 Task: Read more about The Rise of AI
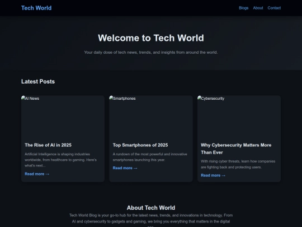37,174
